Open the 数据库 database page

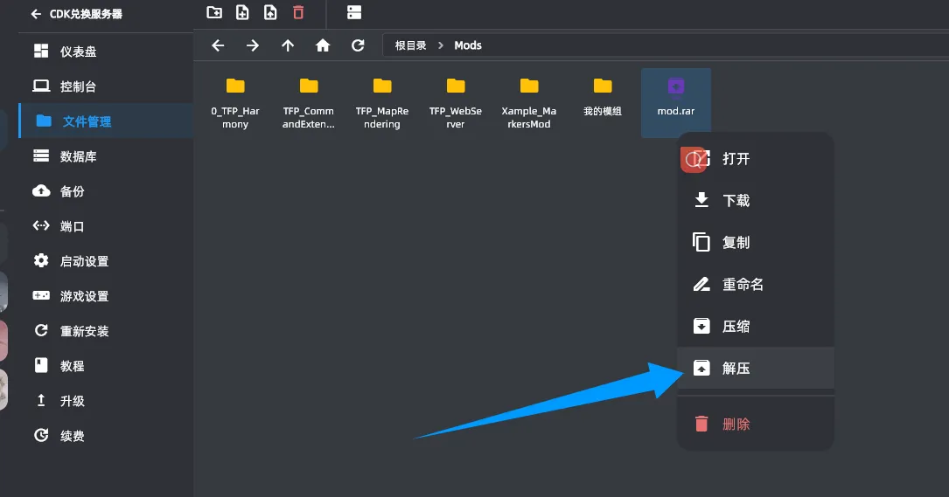[x=106, y=156]
